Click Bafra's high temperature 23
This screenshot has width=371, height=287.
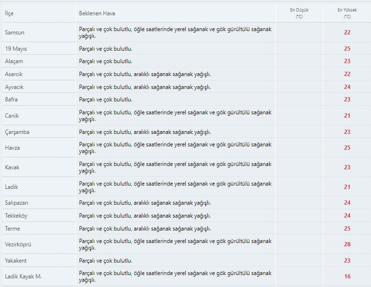(347, 99)
